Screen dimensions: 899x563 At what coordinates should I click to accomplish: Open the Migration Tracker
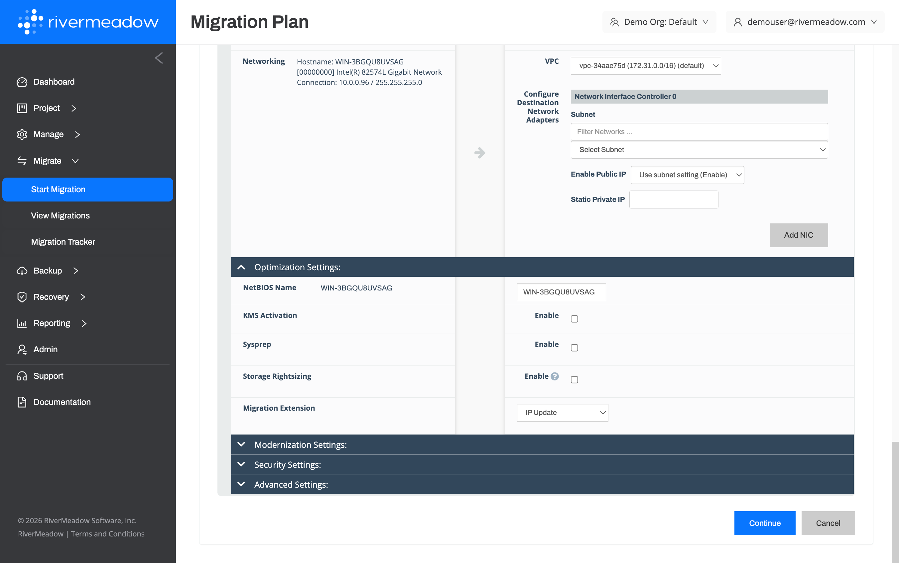(63, 242)
